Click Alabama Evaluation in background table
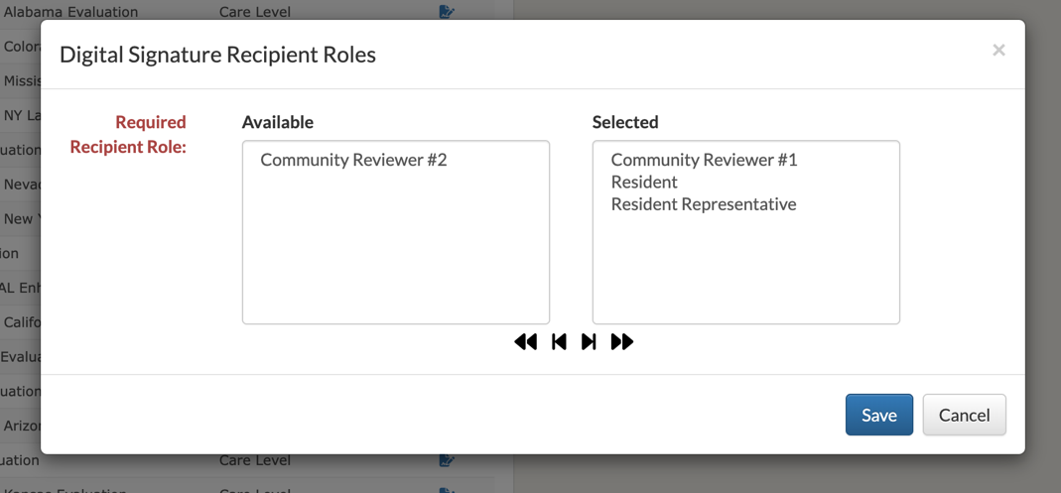1061x493 pixels. (70, 12)
